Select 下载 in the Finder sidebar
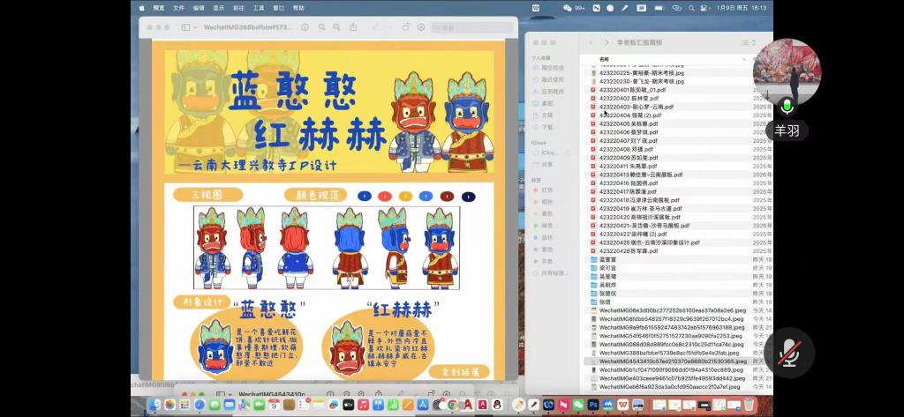This screenshot has width=904, height=417. (x=547, y=126)
